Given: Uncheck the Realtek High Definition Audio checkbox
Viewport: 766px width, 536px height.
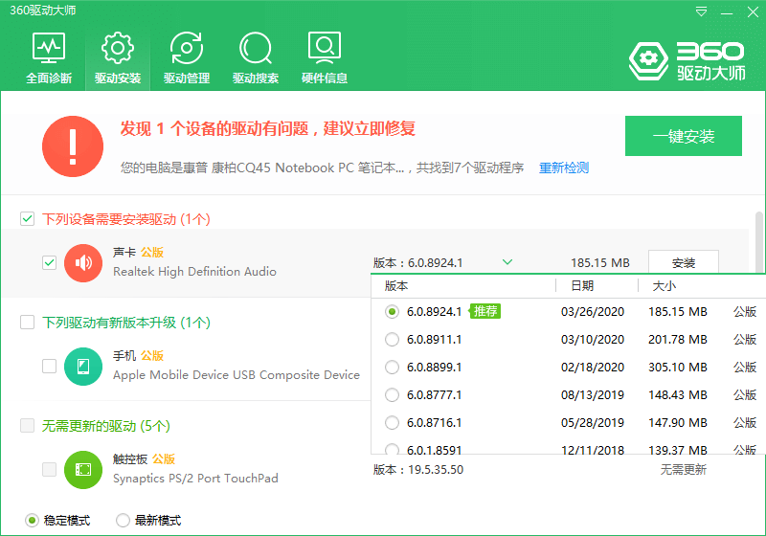Looking at the screenshot, I should tap(50, 262).
